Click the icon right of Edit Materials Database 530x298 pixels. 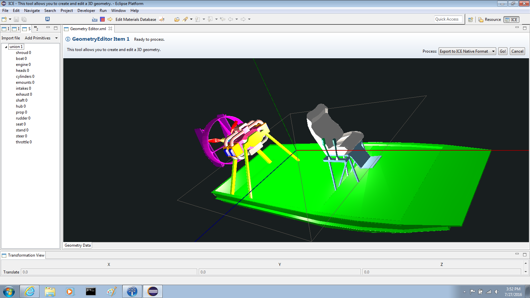(x=162, y=19)
